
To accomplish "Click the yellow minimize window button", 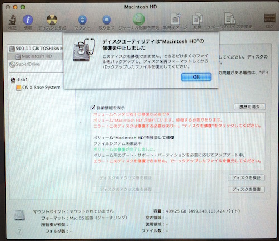I will click(x=15, y=7).
